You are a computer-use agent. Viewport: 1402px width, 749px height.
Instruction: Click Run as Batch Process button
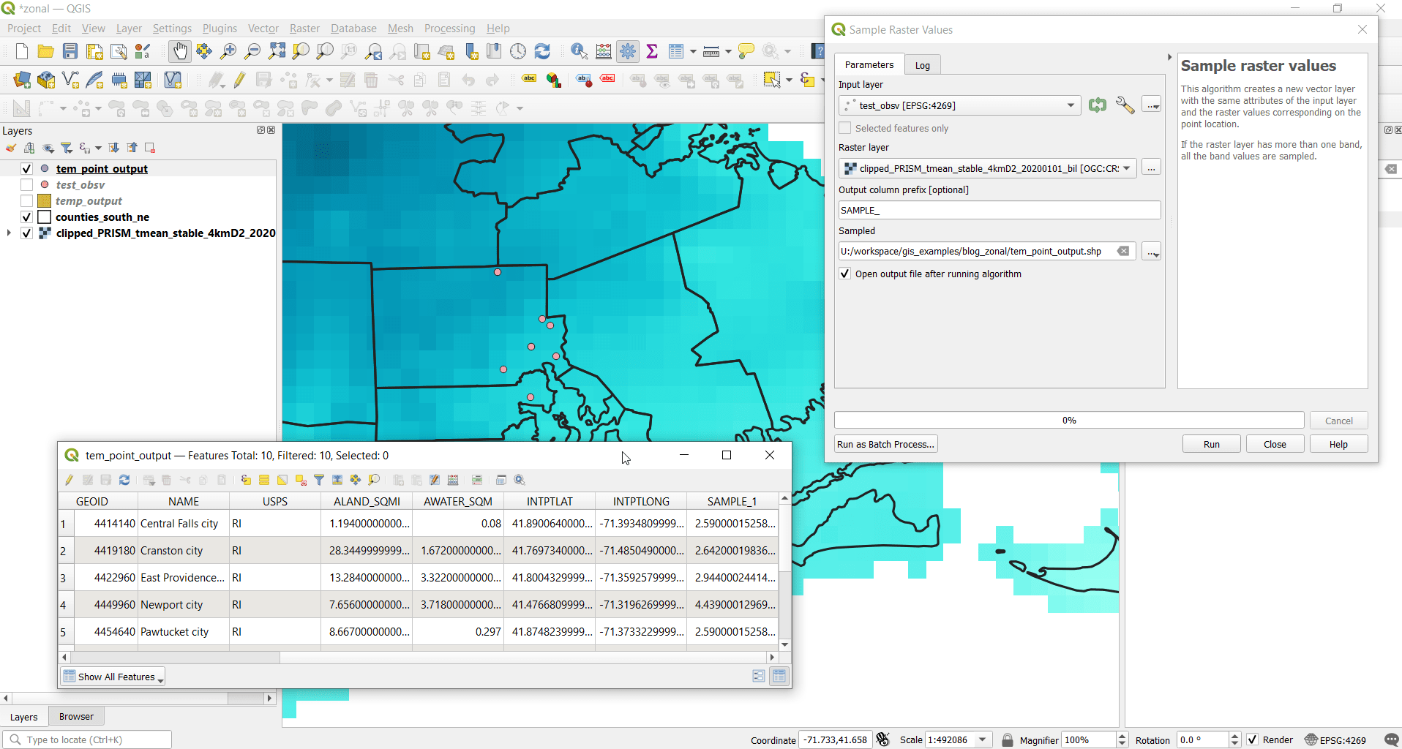pos(885,444)
